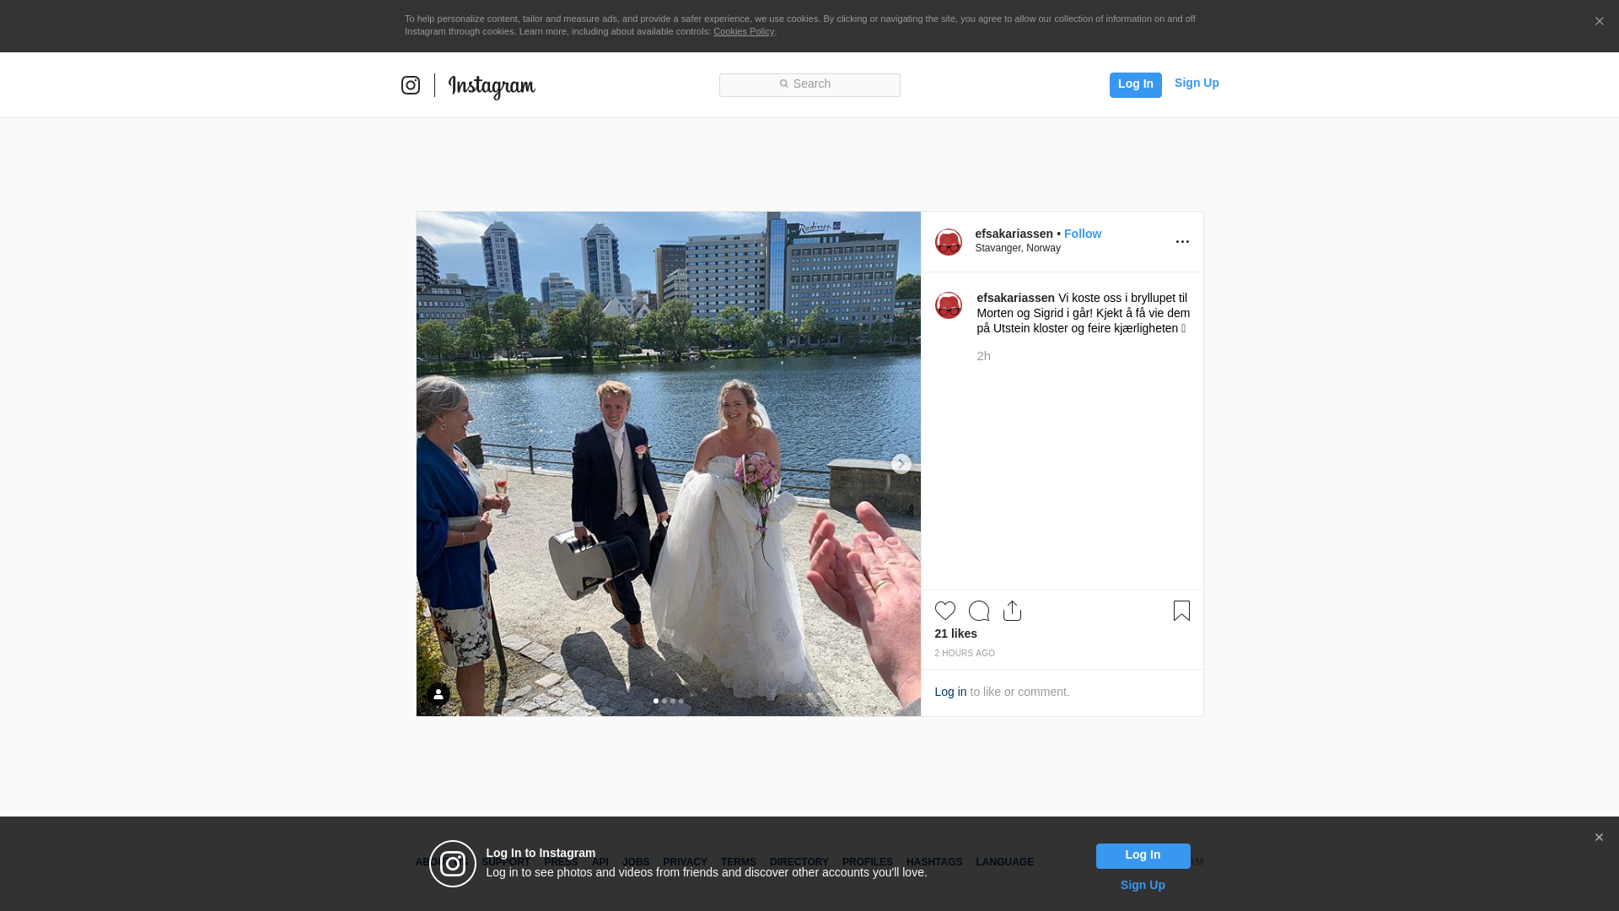Image resolution: width=1619 pixels, height=911 pixels.
Task: Dismiss the cookie notice banner
Action: (x=1599, y=22)
